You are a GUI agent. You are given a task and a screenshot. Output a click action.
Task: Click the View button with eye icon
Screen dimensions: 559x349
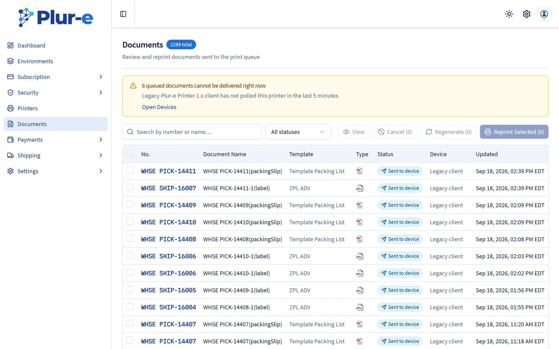pos(354,132)
